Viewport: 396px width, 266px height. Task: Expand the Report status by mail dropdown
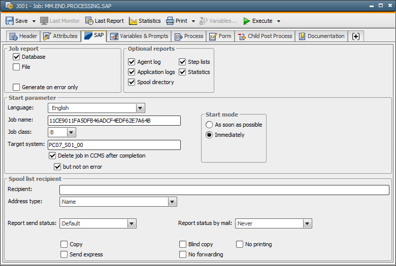point(307,223)
